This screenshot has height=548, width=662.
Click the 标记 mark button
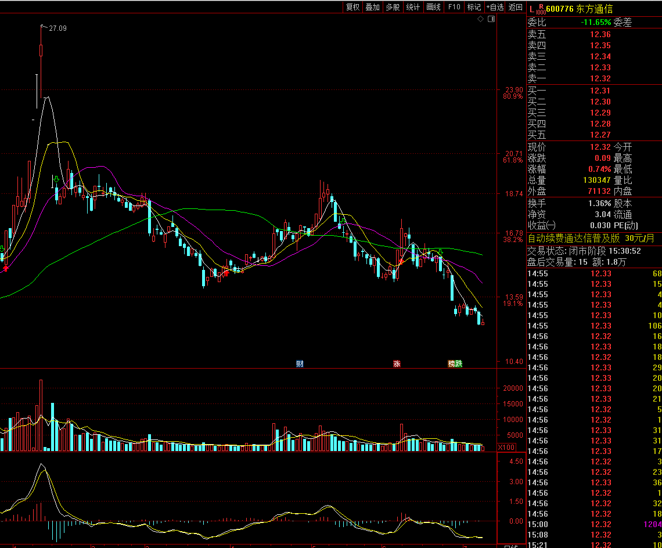(x=474, y=7)
